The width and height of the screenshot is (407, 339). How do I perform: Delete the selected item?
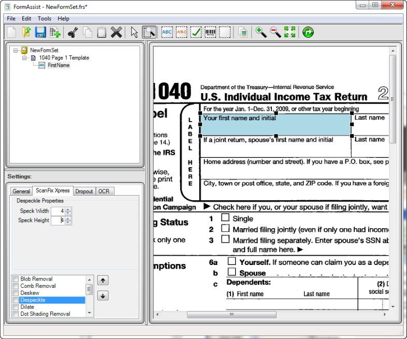116,33
